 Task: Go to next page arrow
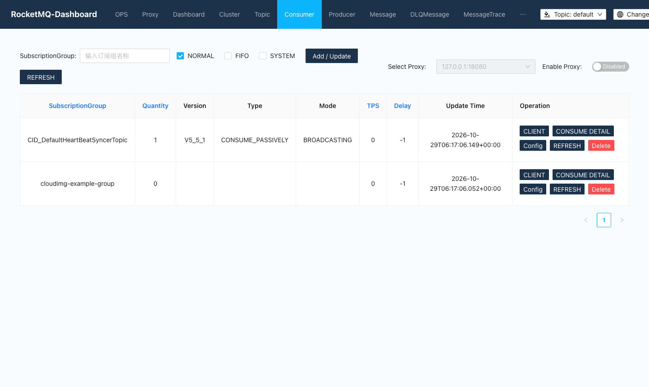point(622,220)
